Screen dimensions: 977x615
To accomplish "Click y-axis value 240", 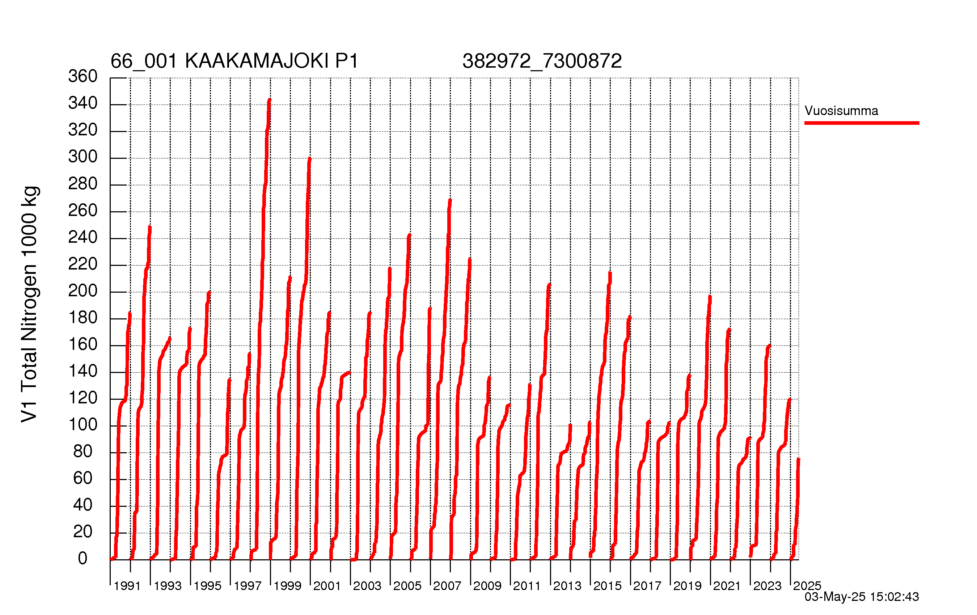I will pyautogui.click(x=83, y=237).
